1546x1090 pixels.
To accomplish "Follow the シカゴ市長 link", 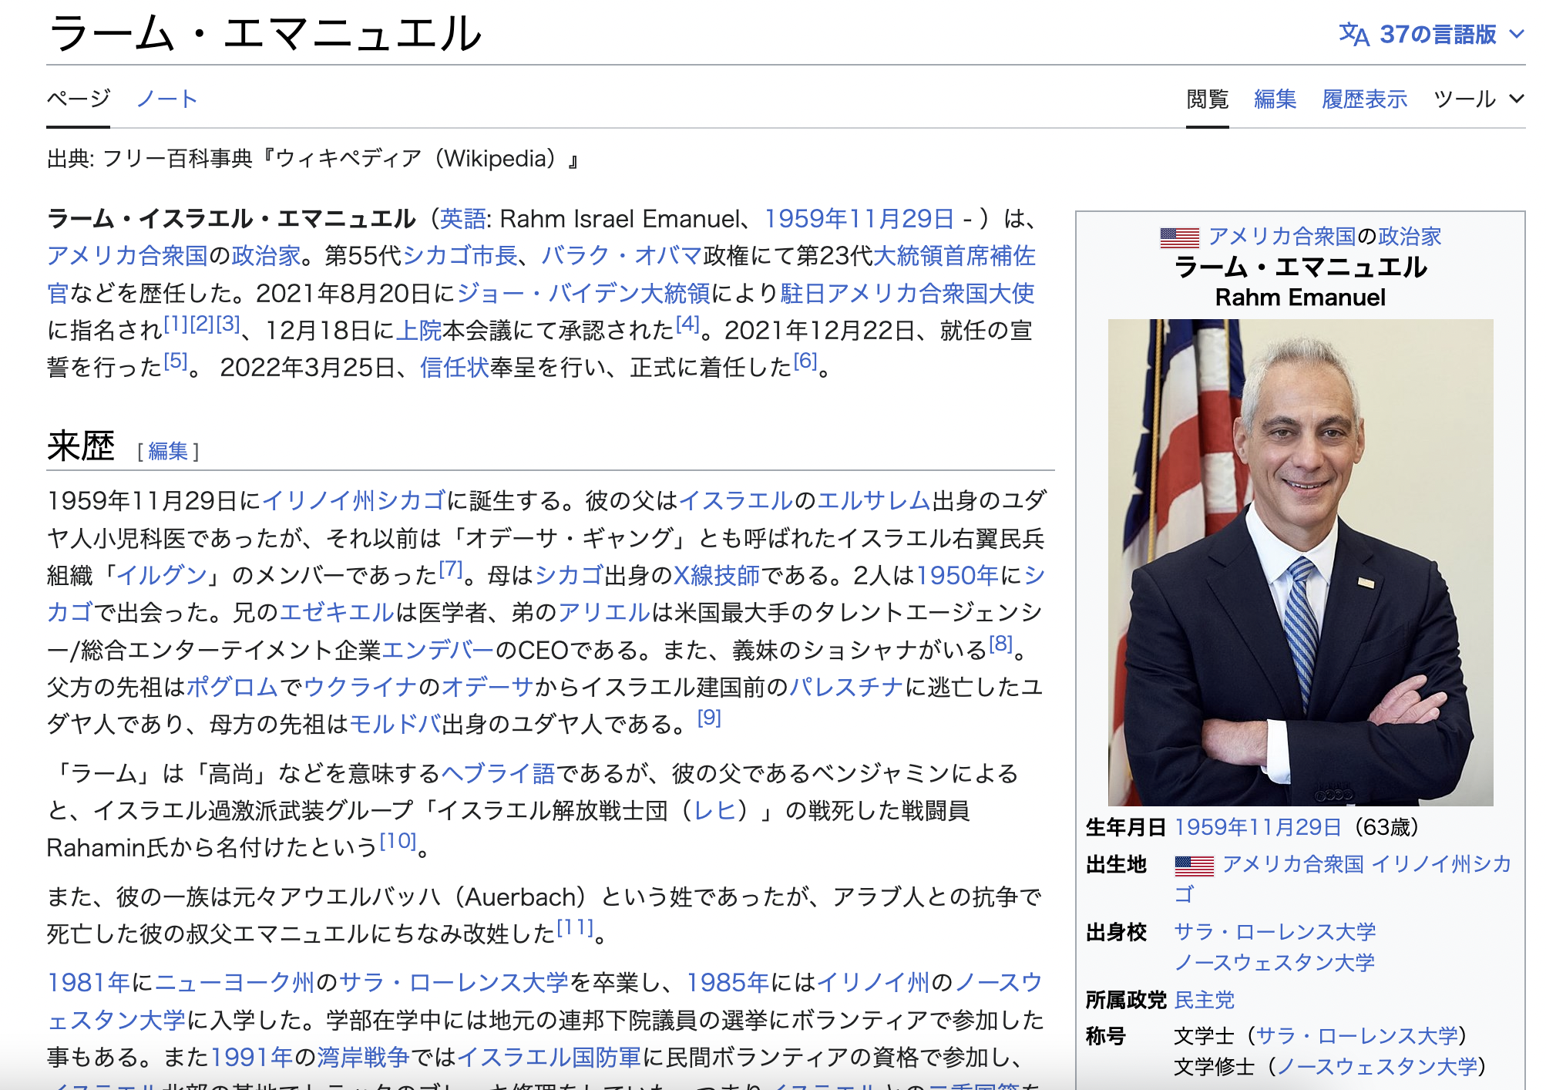I will point(460,256).
